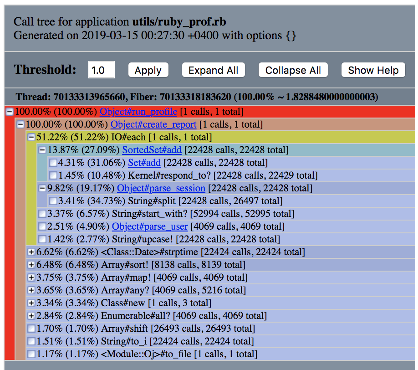Click the Expand All button
Image resolution: width=418 pixels, height=370 pixels.
(213, 70)
